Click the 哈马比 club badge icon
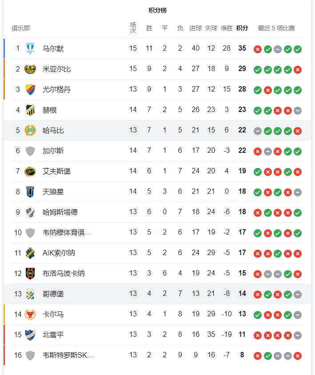The image size is (315, 375). (x=30, y=130)
